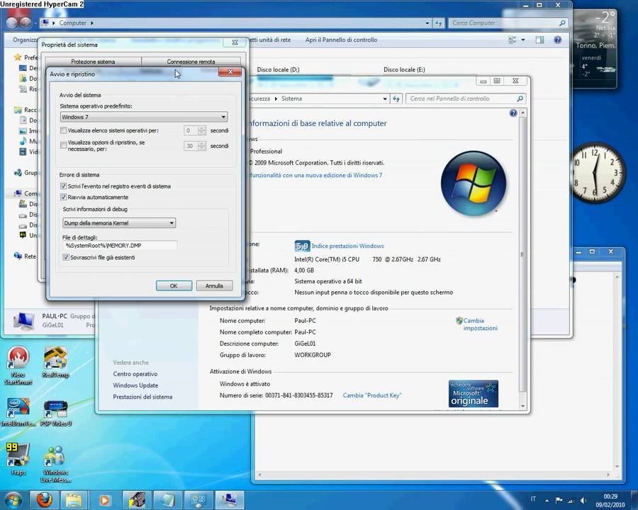Click the Cerca Computer search field
The width and height of the screenshot is (638, 510).
(x=503, y=23)
